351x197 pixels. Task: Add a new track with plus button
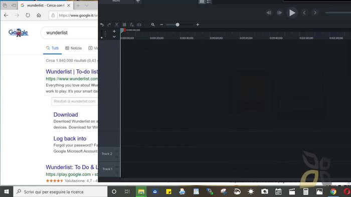[114, 31]
